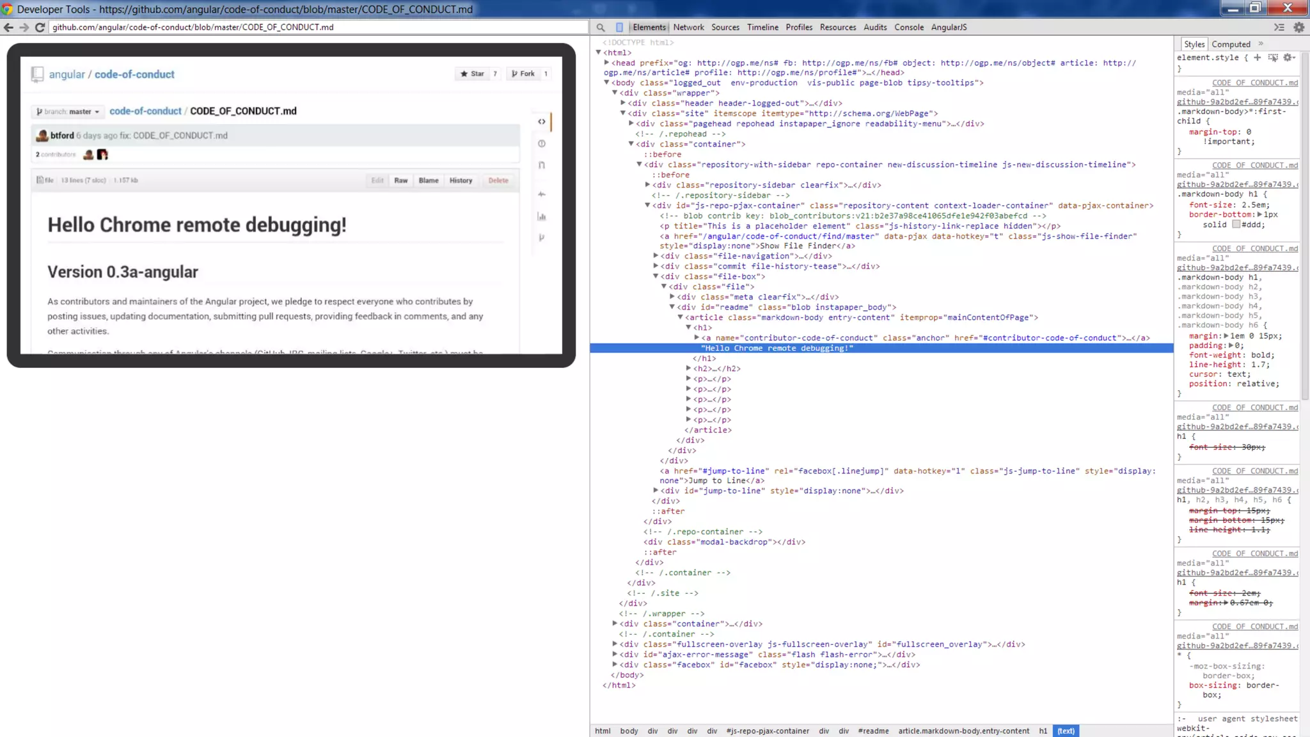Click the inspect element magnifier icon

[600, 28]
